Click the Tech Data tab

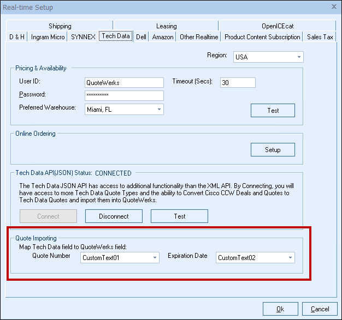coord(116,36)
